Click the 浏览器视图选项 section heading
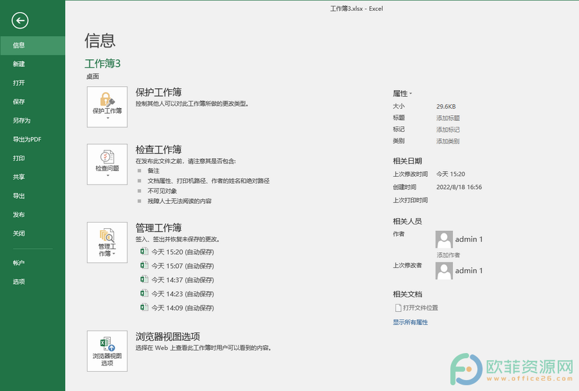 click(168, 336)
